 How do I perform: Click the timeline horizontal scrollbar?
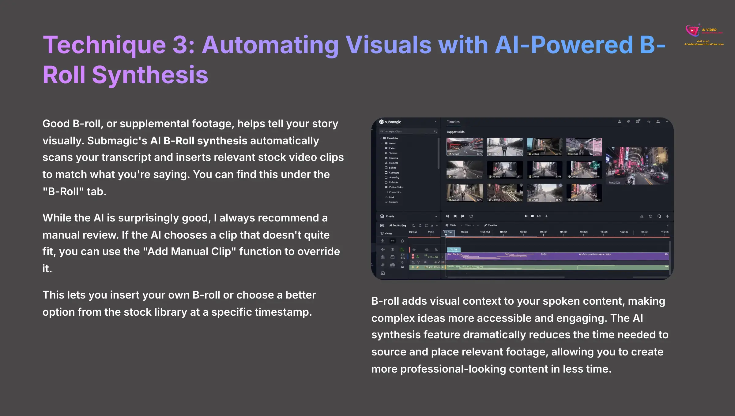click(506, 277)
